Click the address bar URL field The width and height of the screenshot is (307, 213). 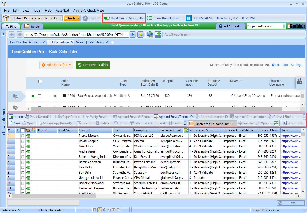pos(74,34)
